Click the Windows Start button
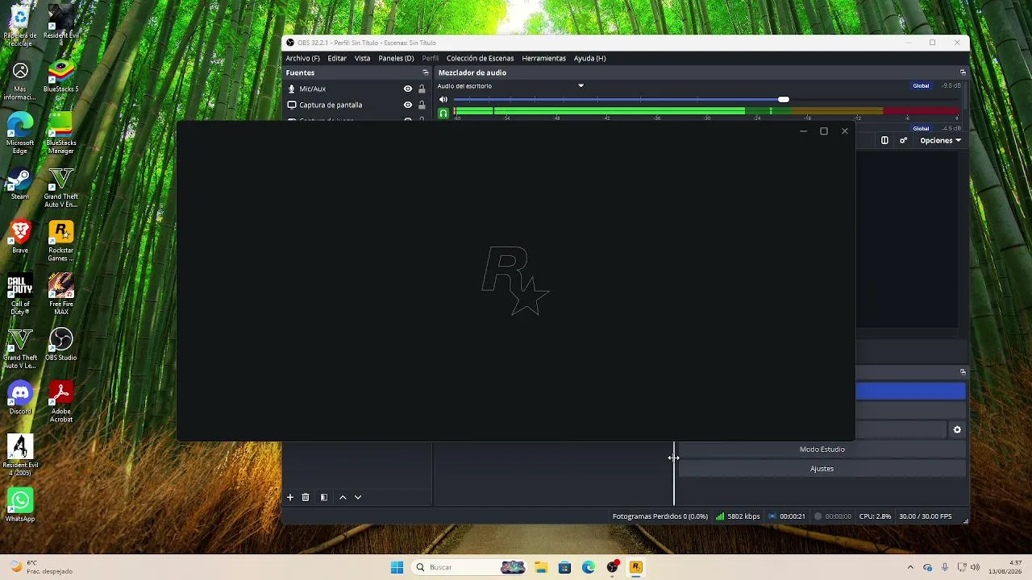The height and width of the screenshot is (580, 1032). (x=397, y=567)
